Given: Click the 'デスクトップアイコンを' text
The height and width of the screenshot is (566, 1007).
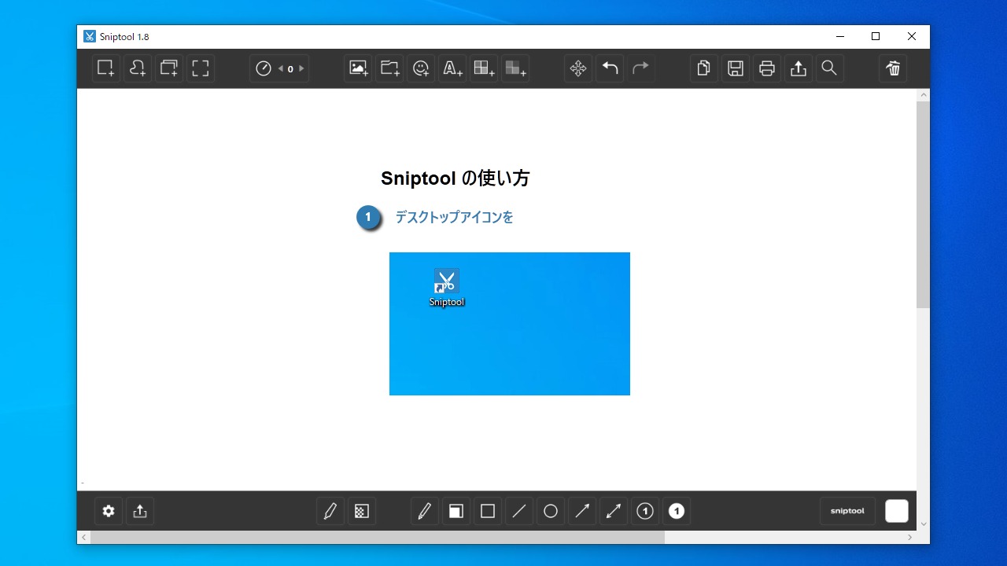Looking at the screenshot, I should [454, 218].
